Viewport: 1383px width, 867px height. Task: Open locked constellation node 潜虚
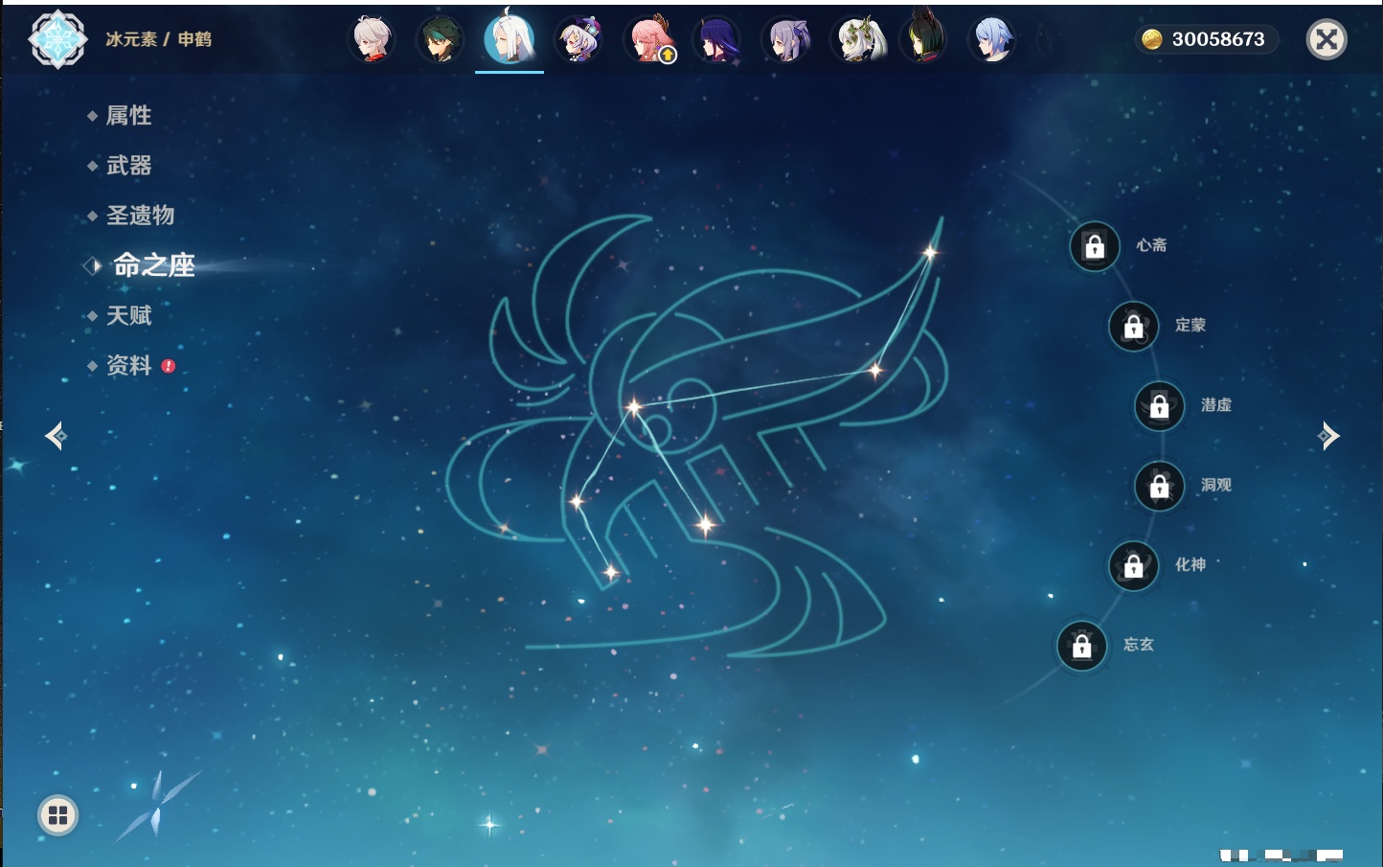[x=1160, y=406]
